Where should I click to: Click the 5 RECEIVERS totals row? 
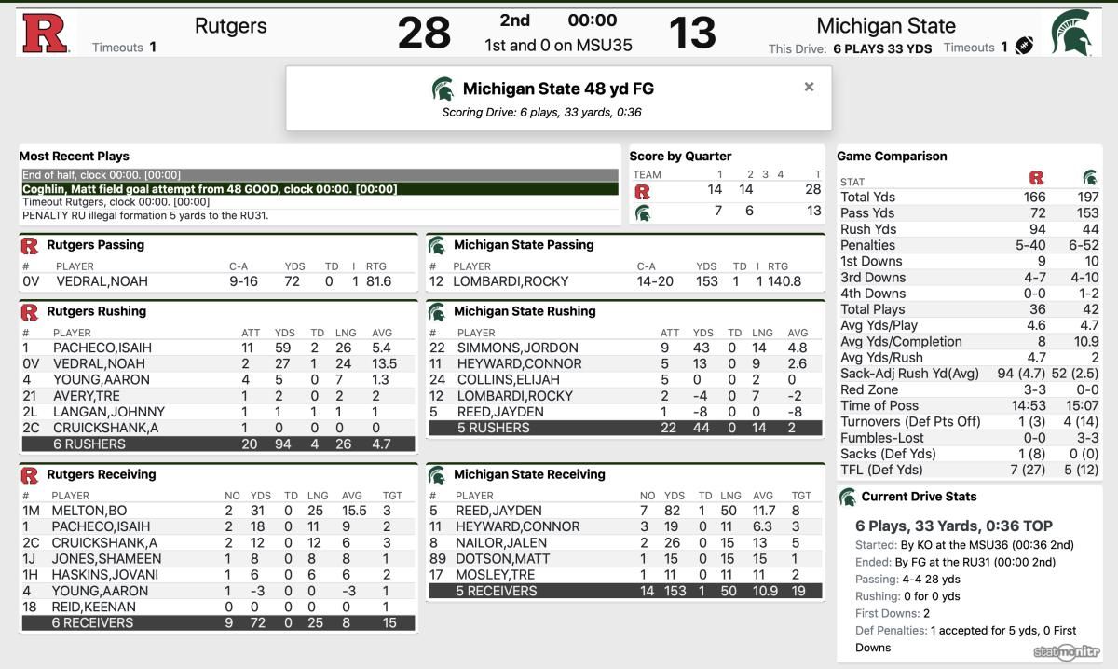(625, 591)
